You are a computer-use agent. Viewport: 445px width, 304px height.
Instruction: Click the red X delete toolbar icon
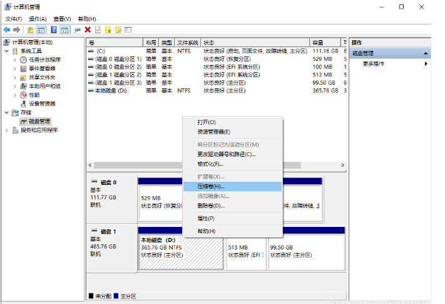tap(88, 29)
